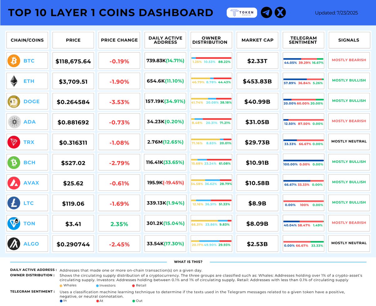Click TON price change 2.35%
376x306 pixels.
[119, 224]
